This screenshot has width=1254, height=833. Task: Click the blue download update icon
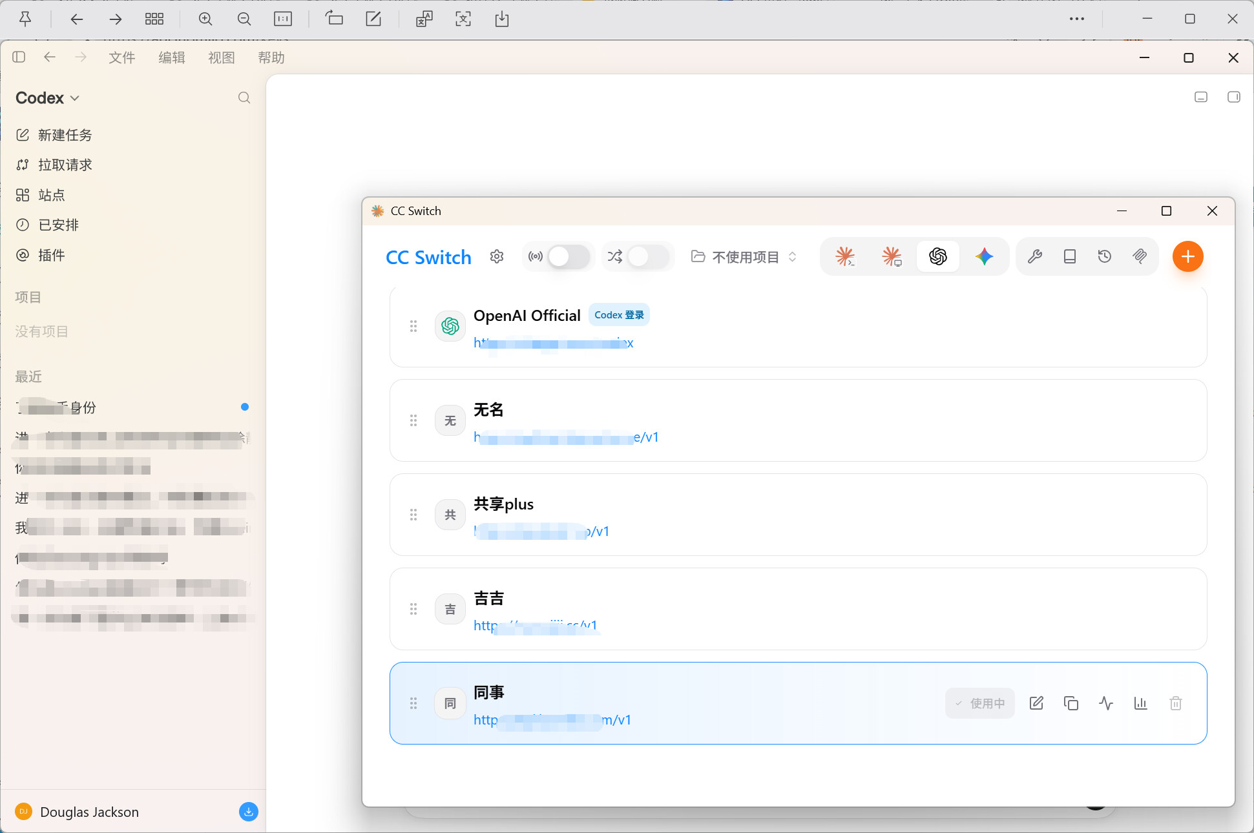point(249,812)
